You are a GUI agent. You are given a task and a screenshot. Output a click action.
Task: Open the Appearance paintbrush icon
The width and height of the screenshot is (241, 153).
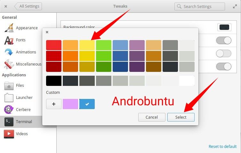coord(9,28)
